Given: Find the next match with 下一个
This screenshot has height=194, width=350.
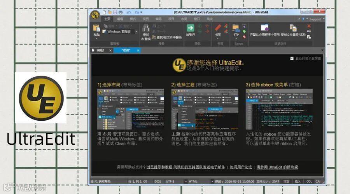Looking at the screenshot, I should 159,32.
